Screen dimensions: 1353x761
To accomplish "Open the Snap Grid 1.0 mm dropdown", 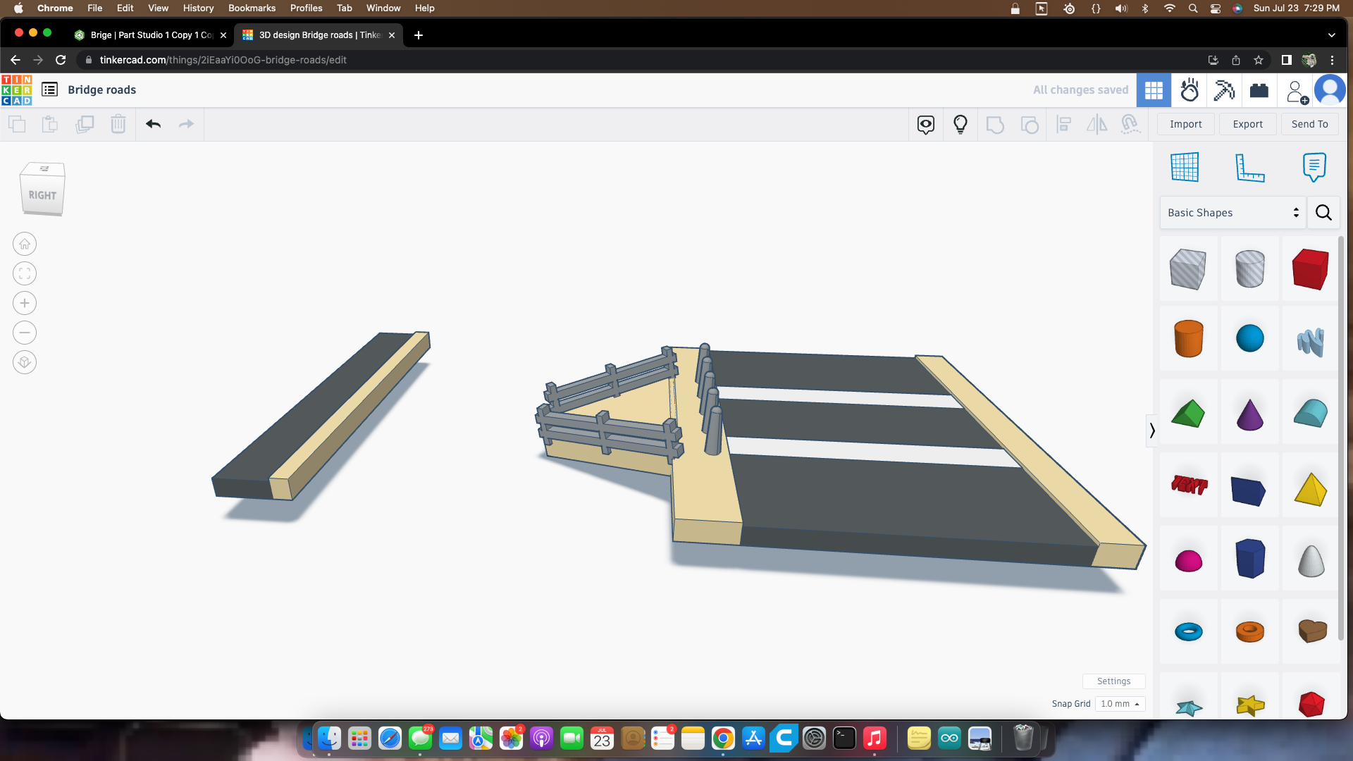I will (x=1120, y=704).
